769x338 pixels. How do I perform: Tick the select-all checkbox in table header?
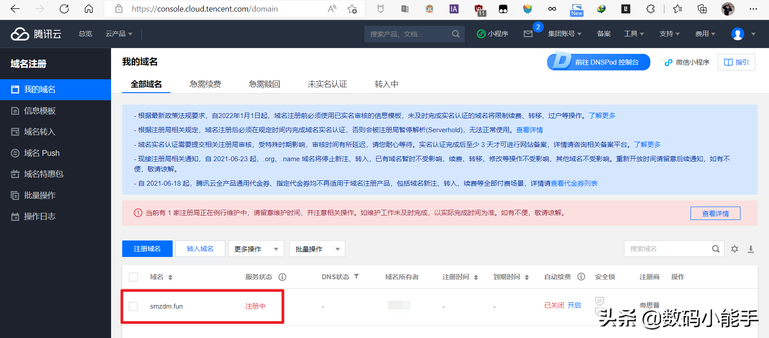click(x=133, y=277)
